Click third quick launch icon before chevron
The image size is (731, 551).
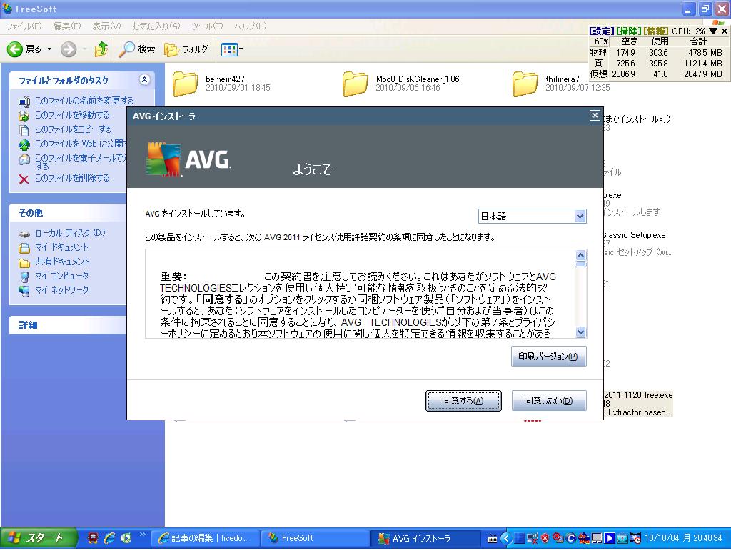(126, 538)
